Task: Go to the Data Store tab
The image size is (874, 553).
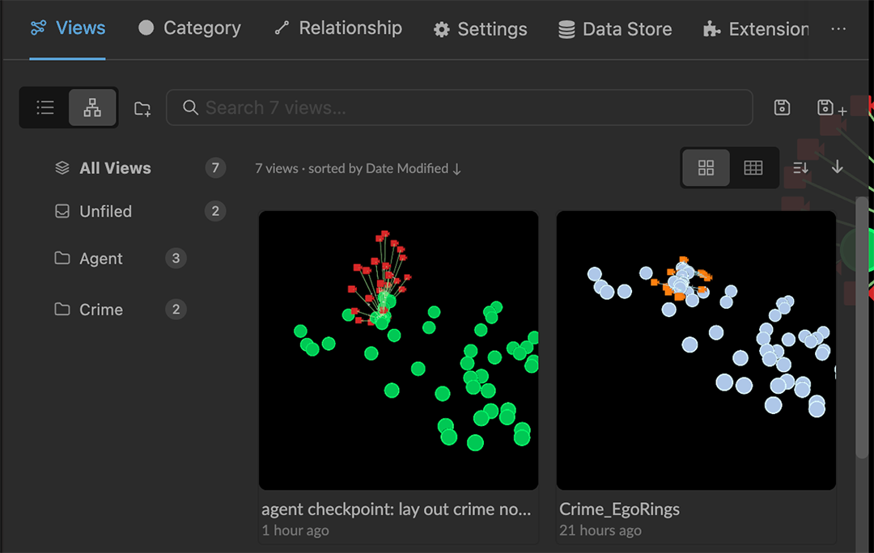Action: pos(615,29)
